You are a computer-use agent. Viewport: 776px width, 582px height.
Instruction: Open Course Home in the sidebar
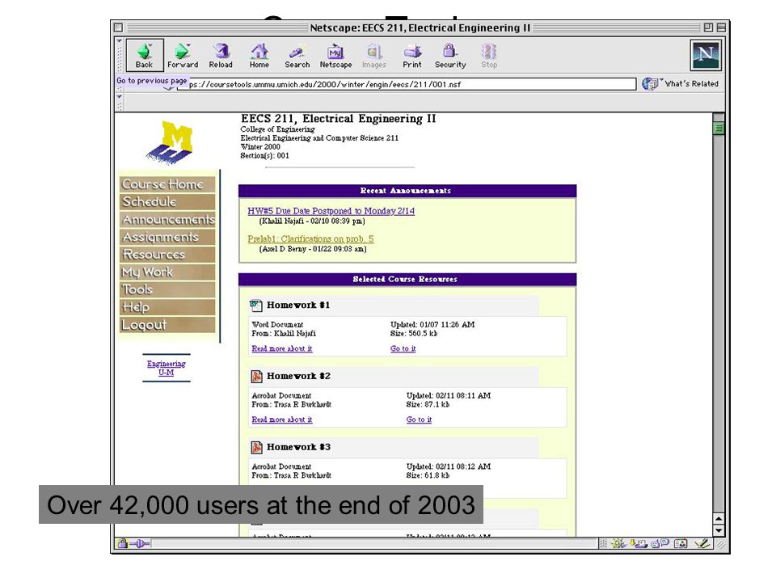point(167,184)
